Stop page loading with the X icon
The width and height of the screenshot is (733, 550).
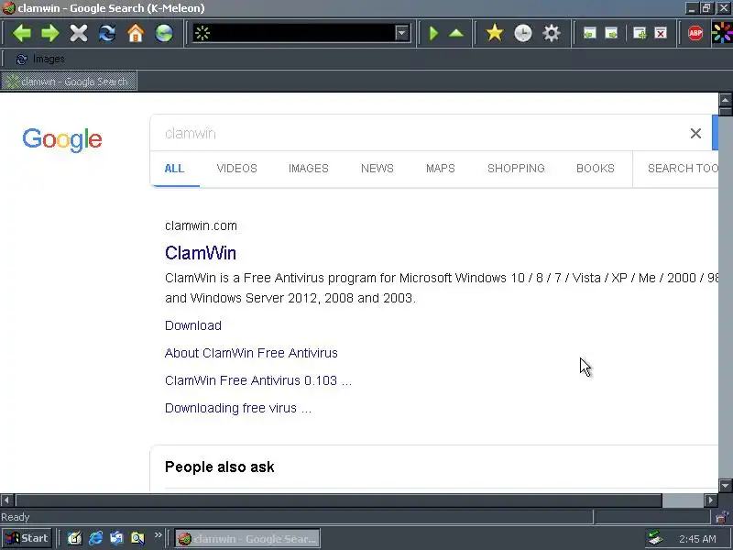pos(79,33)
